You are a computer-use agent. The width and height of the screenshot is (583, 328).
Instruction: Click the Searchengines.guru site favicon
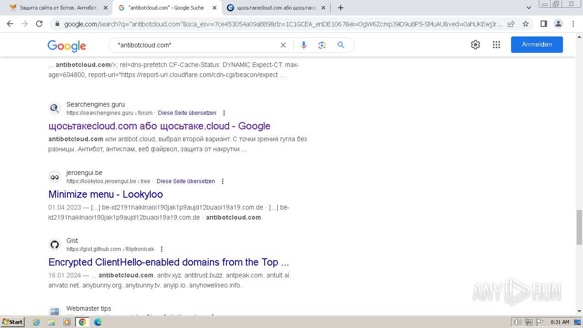[55, 108]
